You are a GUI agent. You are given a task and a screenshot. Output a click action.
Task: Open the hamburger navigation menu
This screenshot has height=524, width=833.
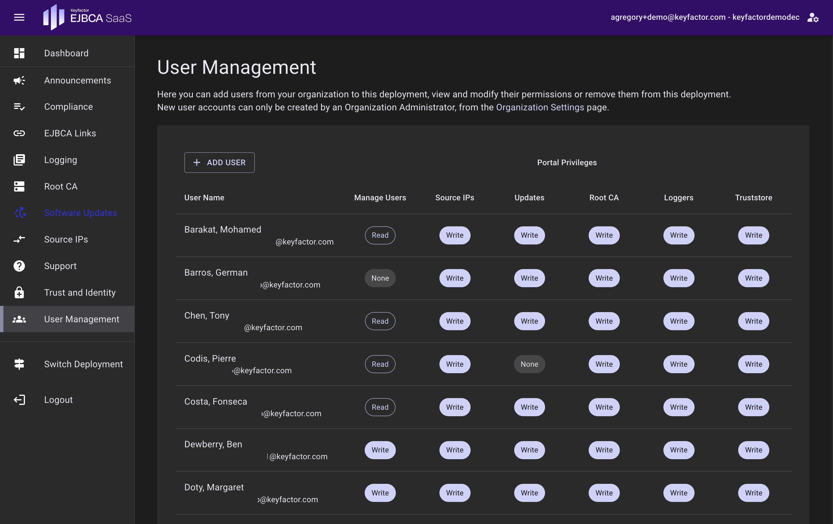point(19,17)
